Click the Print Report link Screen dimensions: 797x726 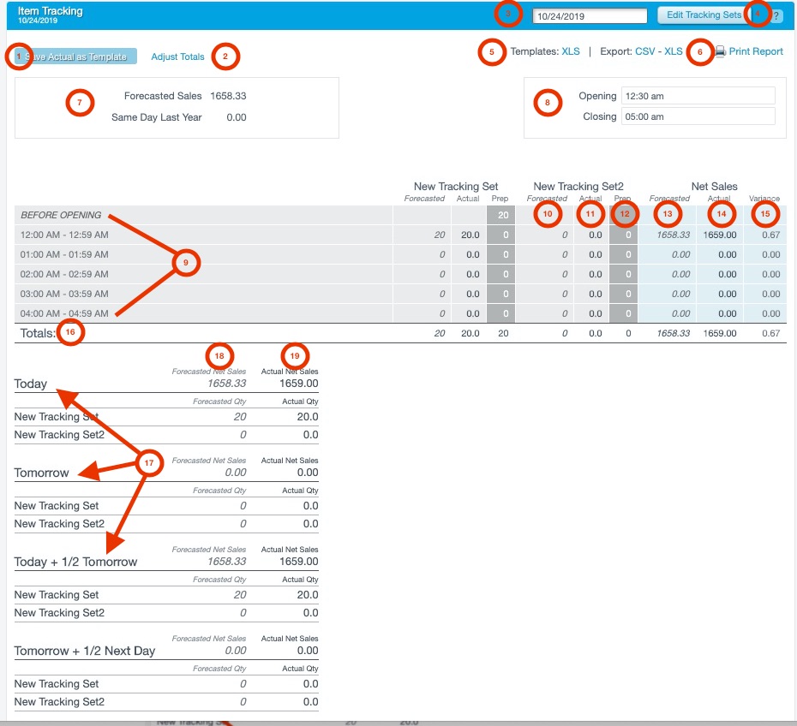point(756,51)
